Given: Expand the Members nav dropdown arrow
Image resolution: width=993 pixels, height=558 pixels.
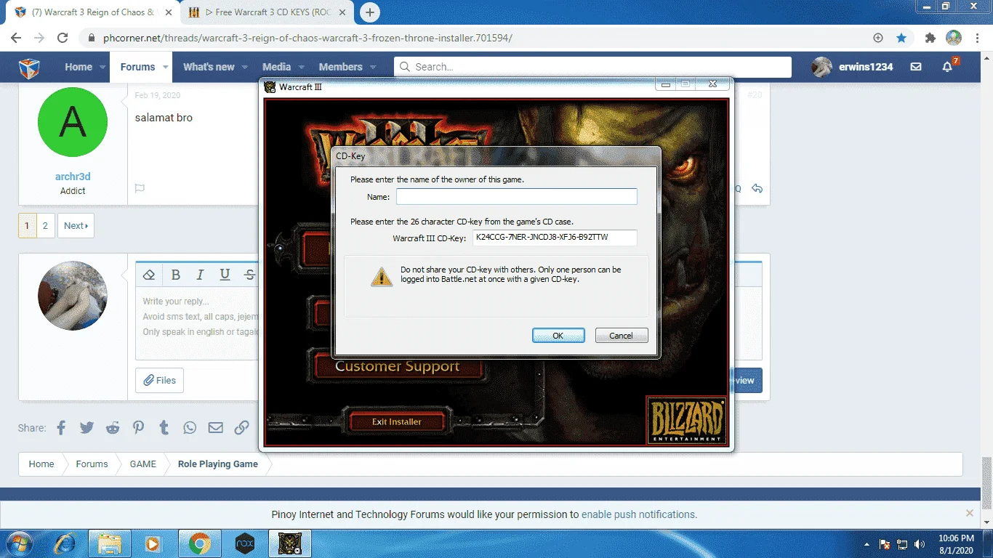Looking at the screenshot, I should point(373,67).
